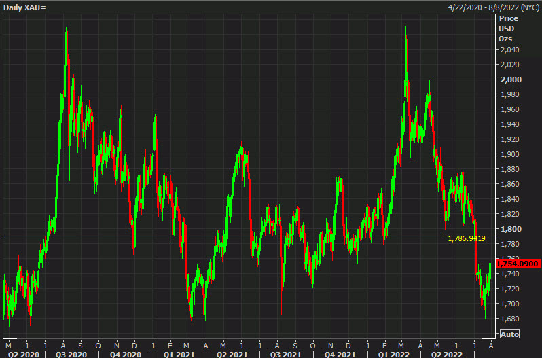
Task: Click the 1,940 price axis label
Action: pyautogui.click(x=510, y=124)
